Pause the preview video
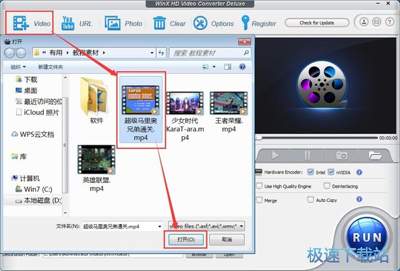This screenshot has height=271, width=400. click(x=307, y=155)
